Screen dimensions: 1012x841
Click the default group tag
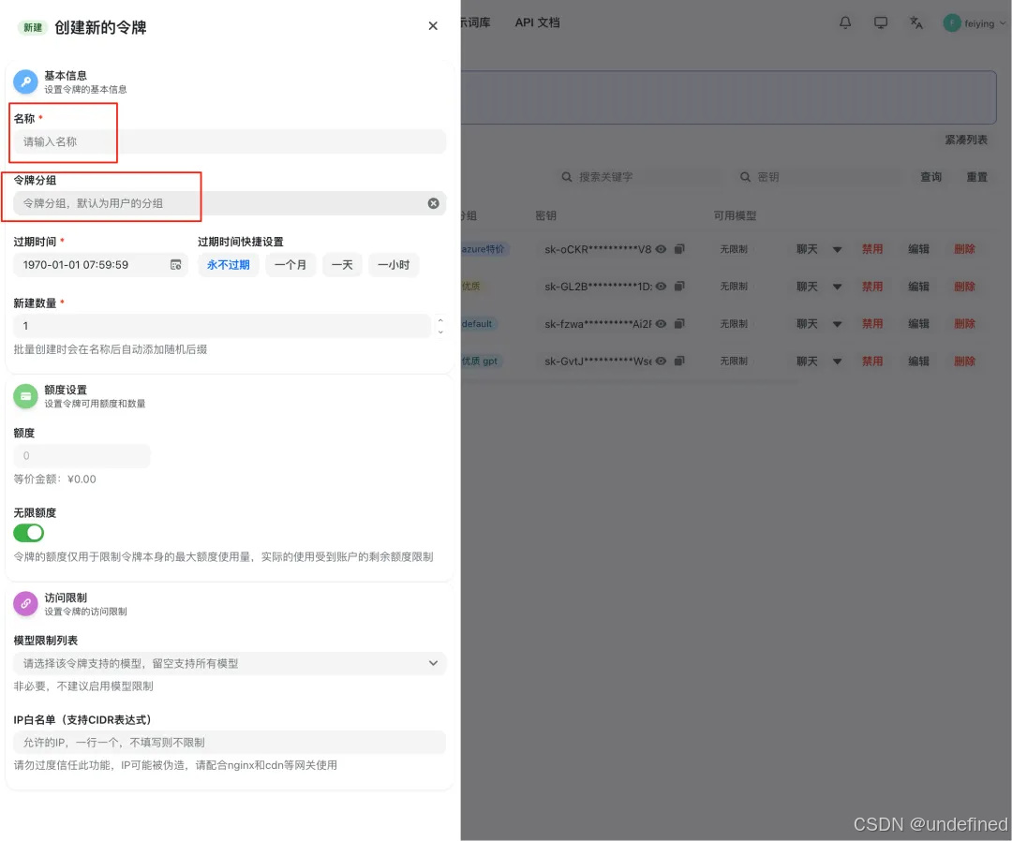click(x=478, y=324)
